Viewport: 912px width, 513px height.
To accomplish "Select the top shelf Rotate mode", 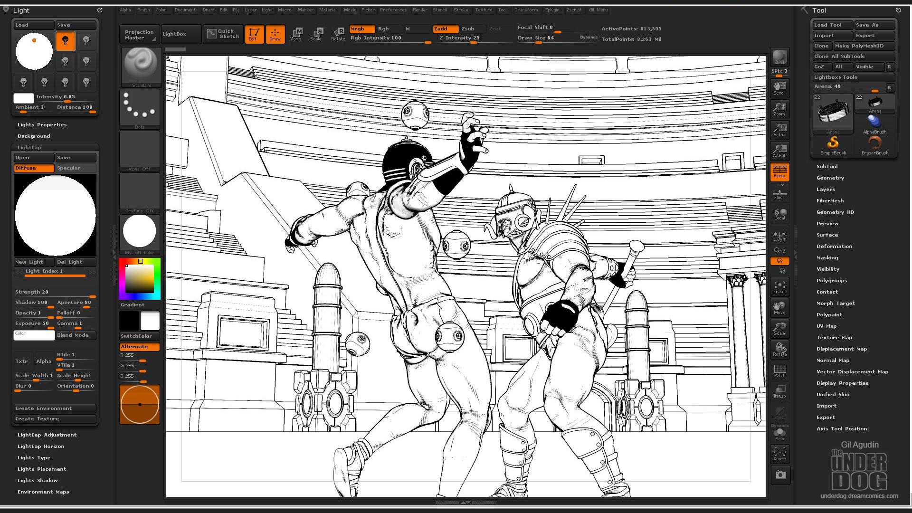I will pyautogui.click(x=338, y=34).
